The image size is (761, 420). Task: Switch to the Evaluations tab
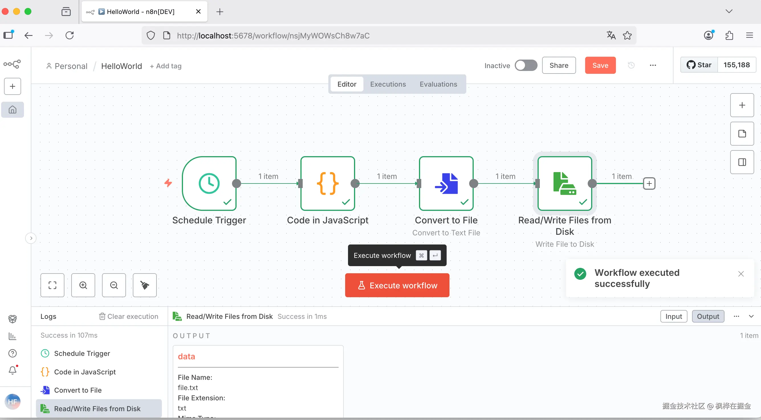438,84
